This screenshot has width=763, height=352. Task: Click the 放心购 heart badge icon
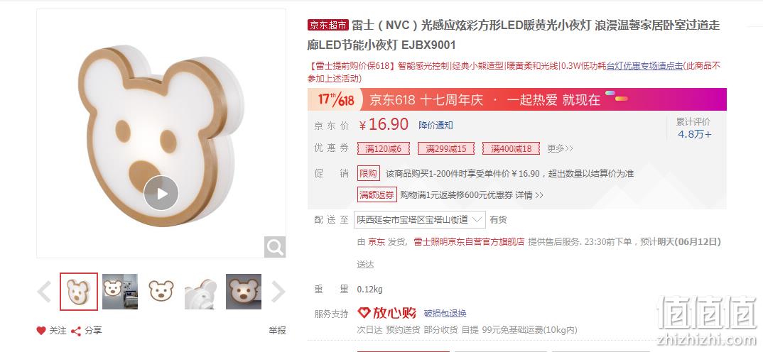364,313
